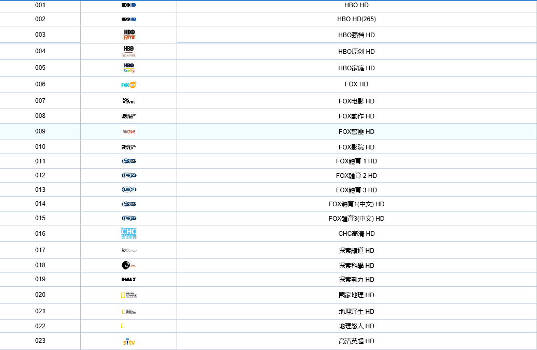Select the channel name 'FOX體育1(中文) HD'
Image resolution: width=537 pixels, height=350 pixels.
pos(356,204)
